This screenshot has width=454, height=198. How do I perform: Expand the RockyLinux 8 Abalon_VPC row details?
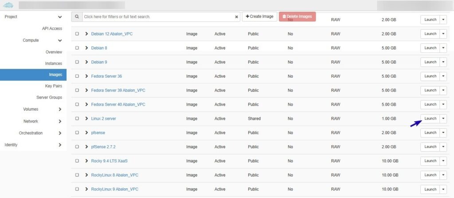(x=86, y=175)
